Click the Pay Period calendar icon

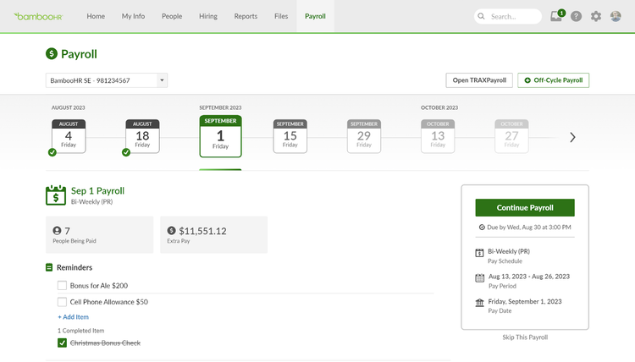tap(479, 278)
